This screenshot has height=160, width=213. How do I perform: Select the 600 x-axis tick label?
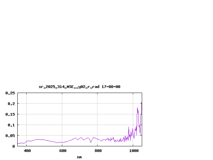[x=62, y=151]
